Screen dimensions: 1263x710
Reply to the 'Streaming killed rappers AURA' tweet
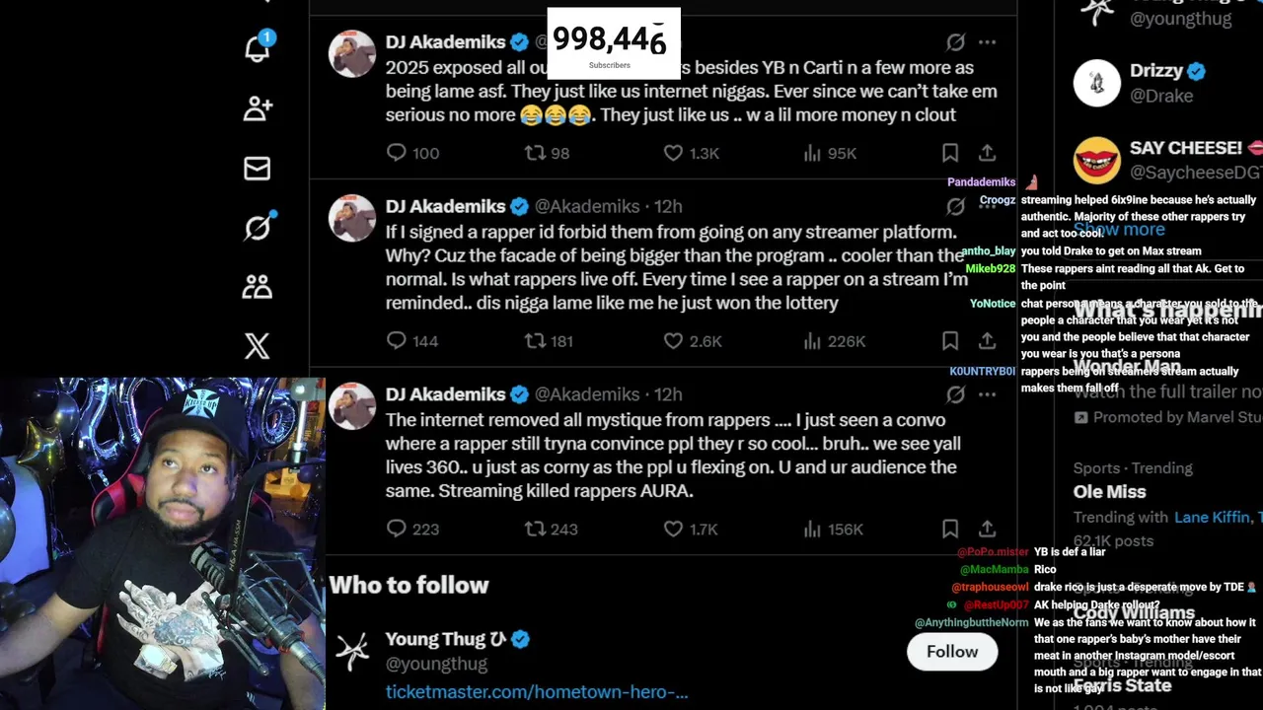[x=397, y=529]
